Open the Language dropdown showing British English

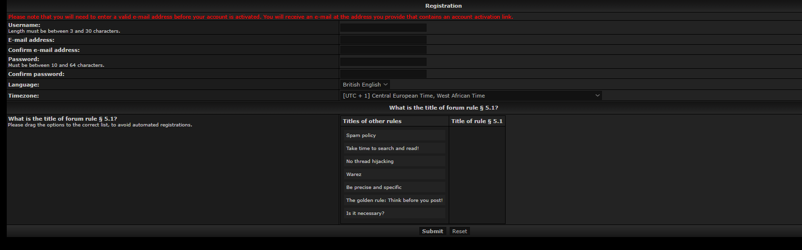pos(365,85)
